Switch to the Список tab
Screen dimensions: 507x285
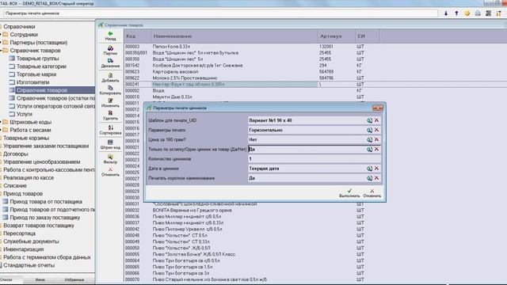point(6,279)
